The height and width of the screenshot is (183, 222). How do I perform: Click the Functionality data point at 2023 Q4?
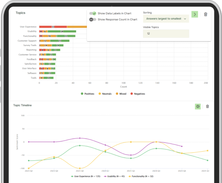coord(80,168)
